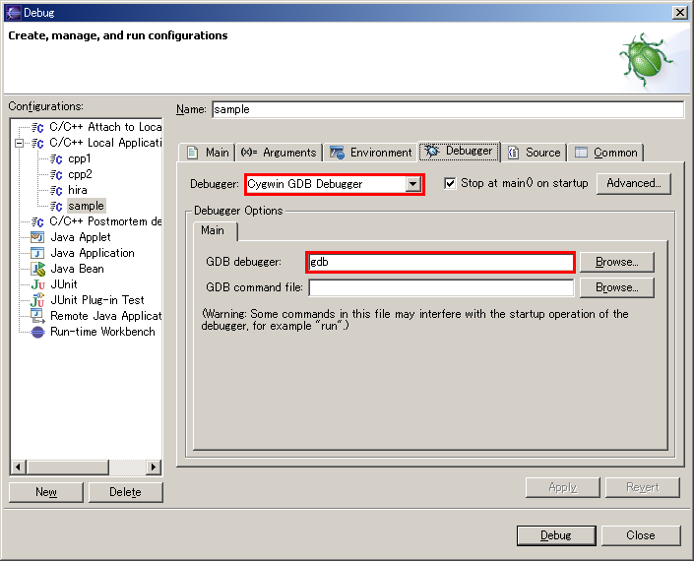
Task: Select Java Bean configuration type
Action: (x=78, y=269)
